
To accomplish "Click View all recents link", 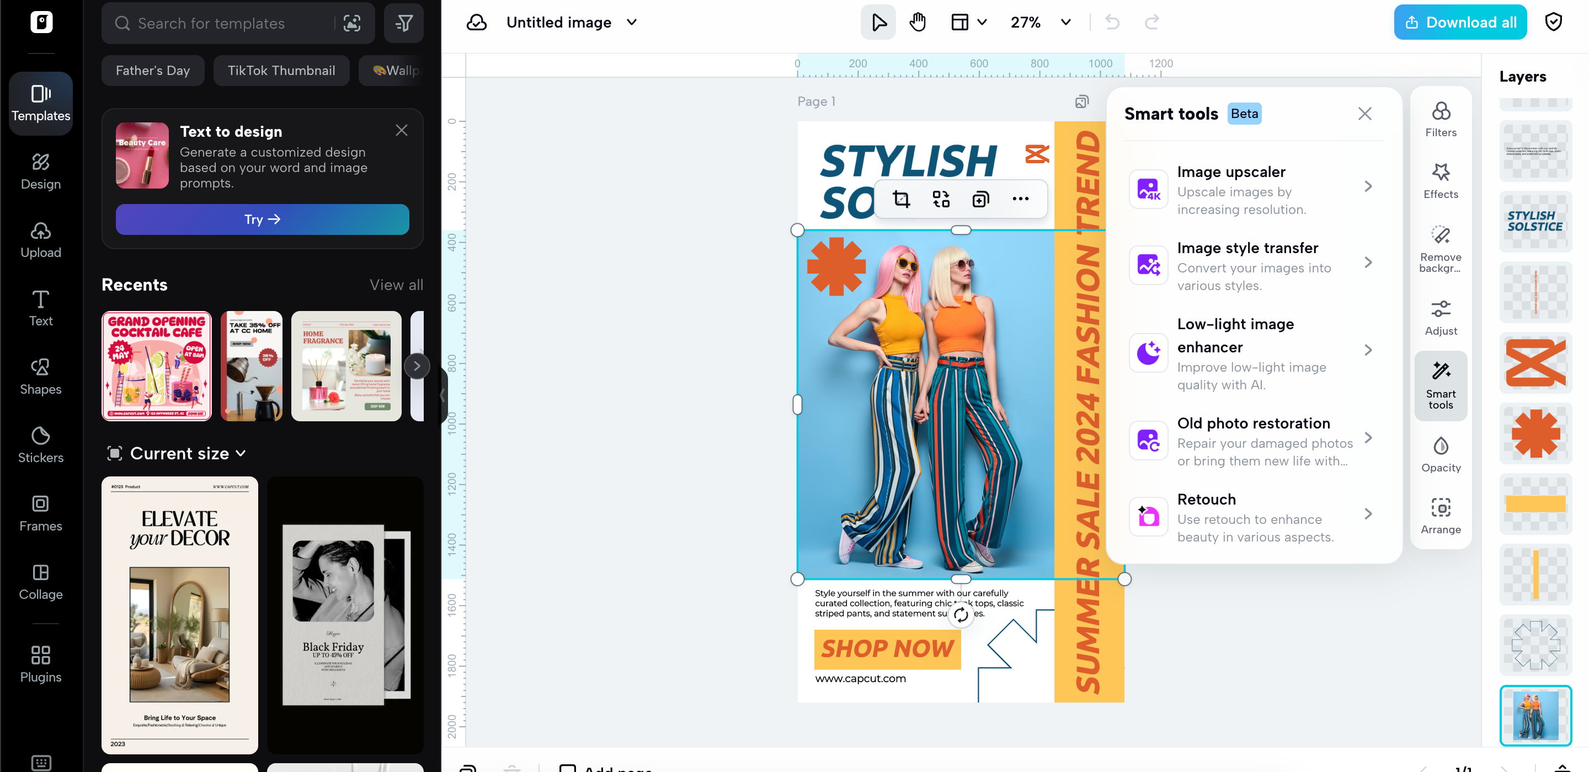I will (396, 284).
